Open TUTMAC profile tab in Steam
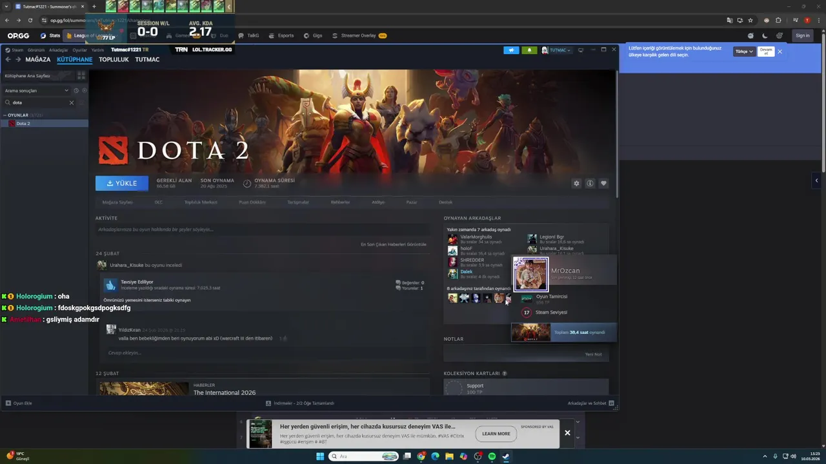The image size is (826, 464). (147, 59)
